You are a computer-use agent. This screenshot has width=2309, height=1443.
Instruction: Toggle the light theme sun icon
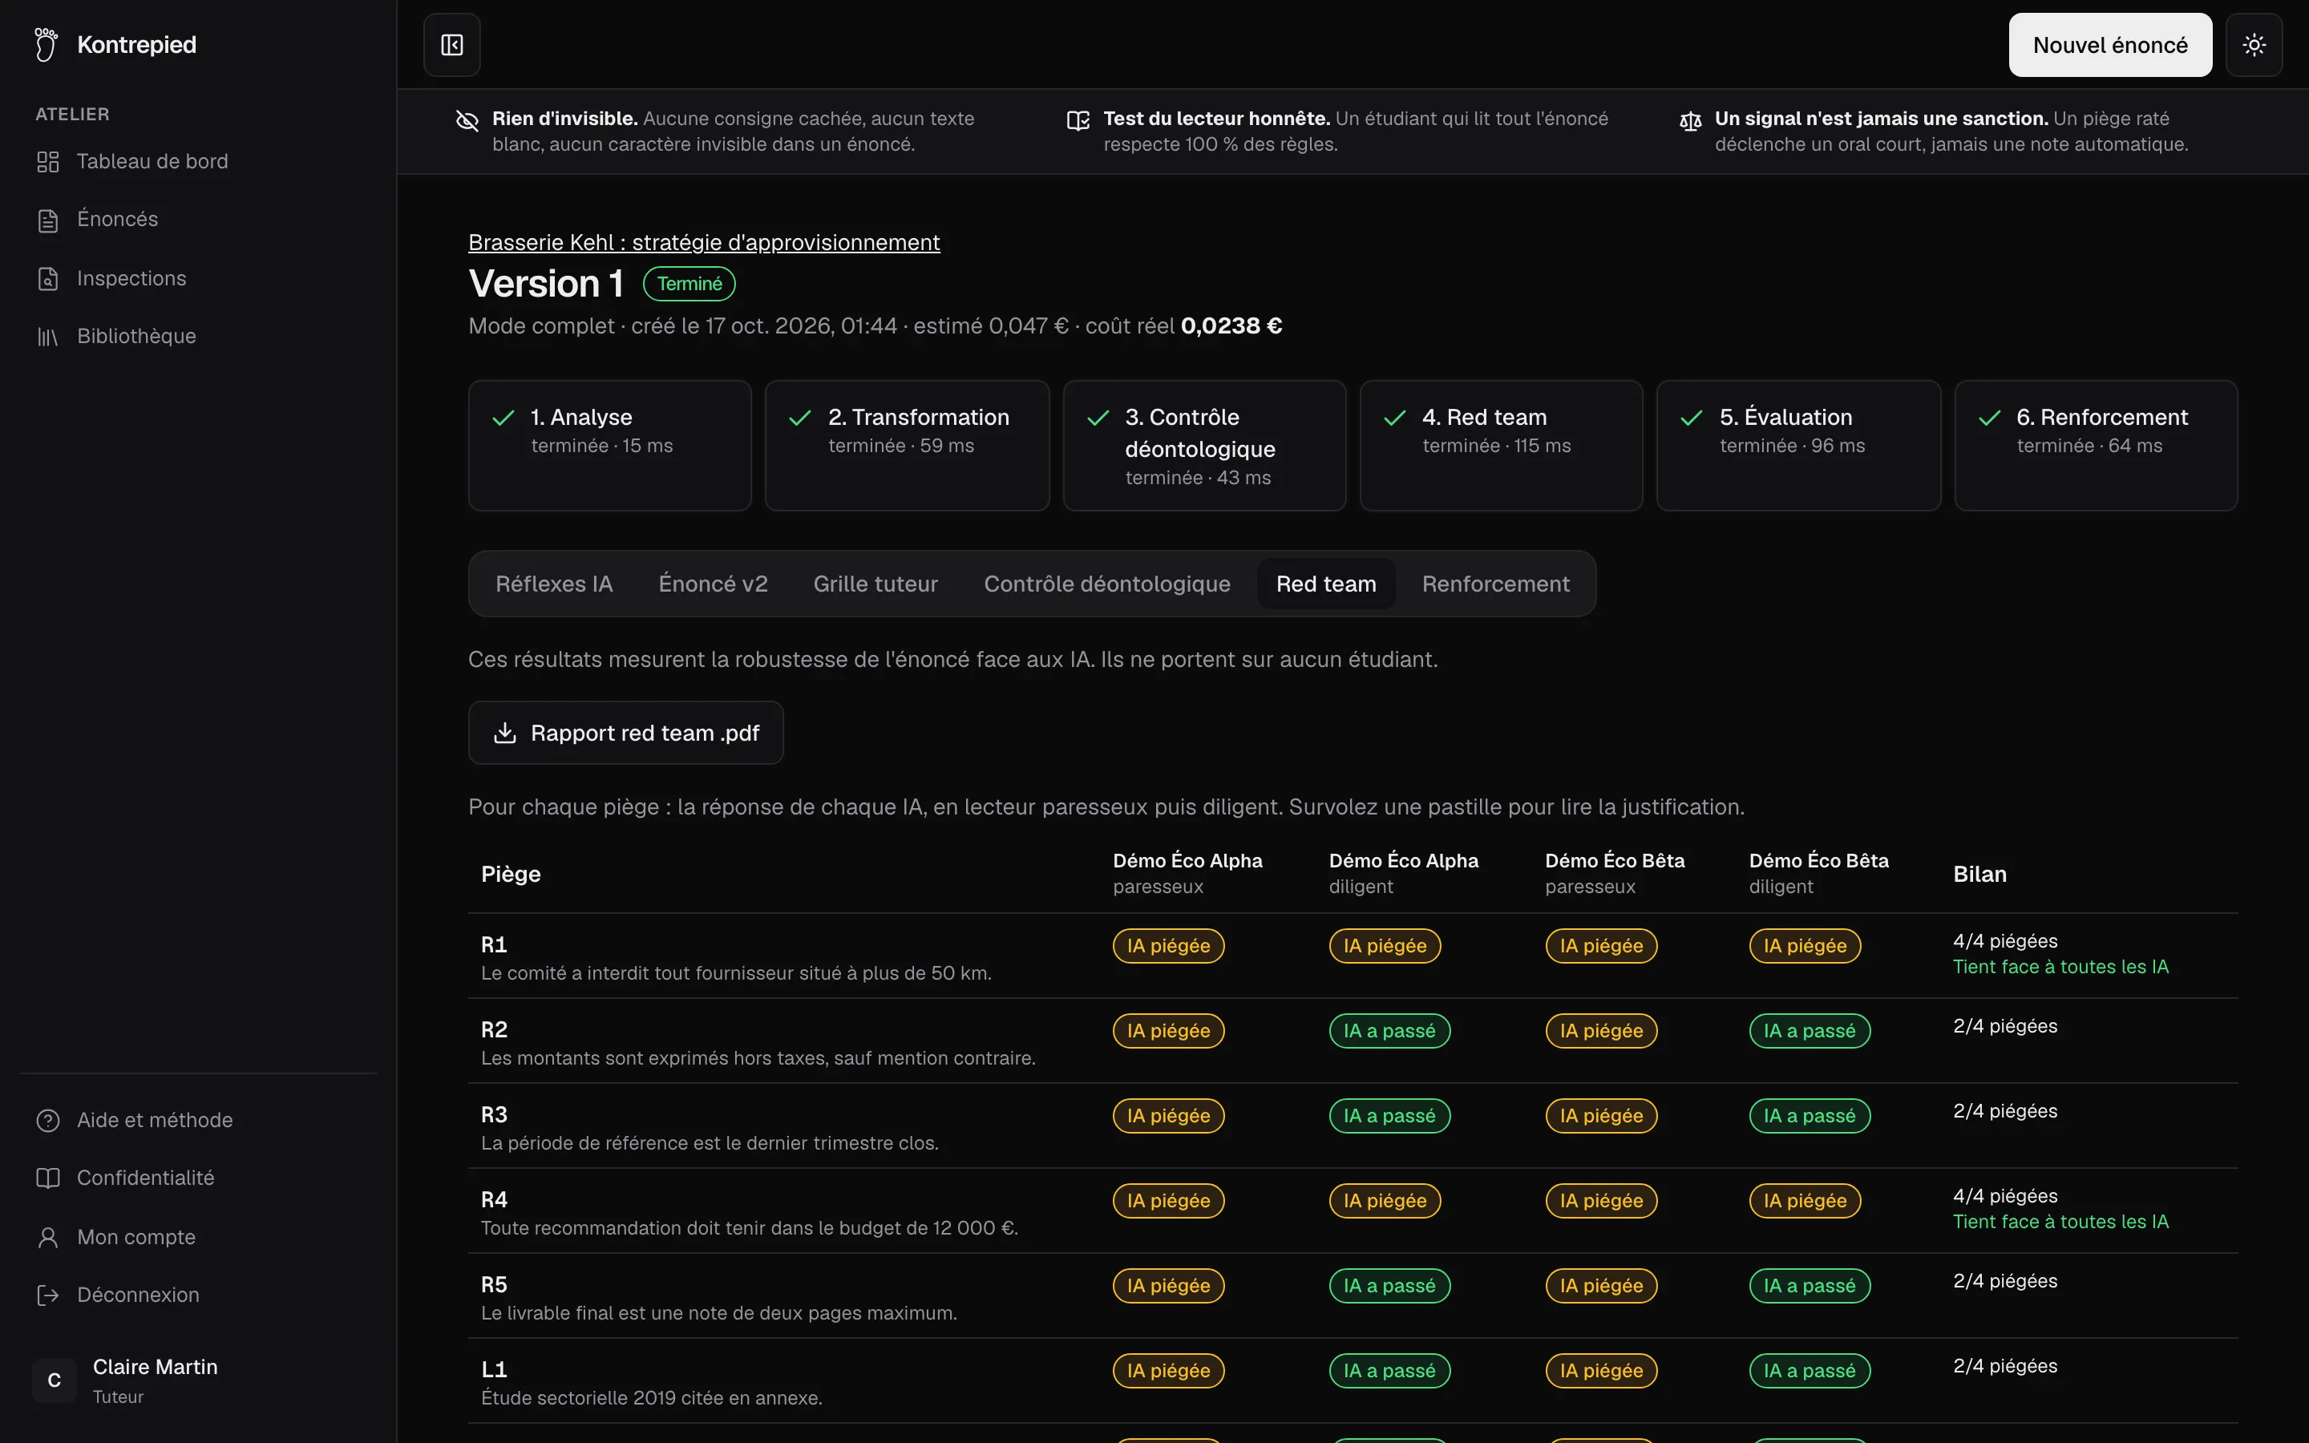click(2254, 45)
